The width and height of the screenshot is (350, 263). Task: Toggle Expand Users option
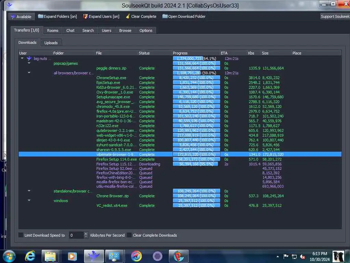(101, 16)
